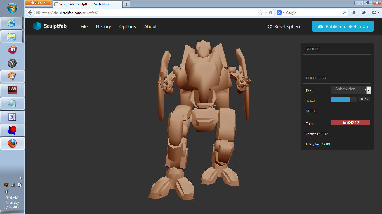Click the Detail slider bar
Image resolution: width=382 pixels, height=214 pixels.
coord(344,99)
